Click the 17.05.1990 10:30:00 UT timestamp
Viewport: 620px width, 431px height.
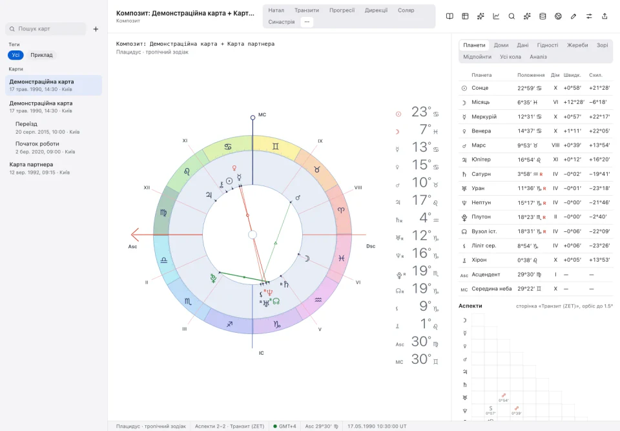click(x=377, y=426)
